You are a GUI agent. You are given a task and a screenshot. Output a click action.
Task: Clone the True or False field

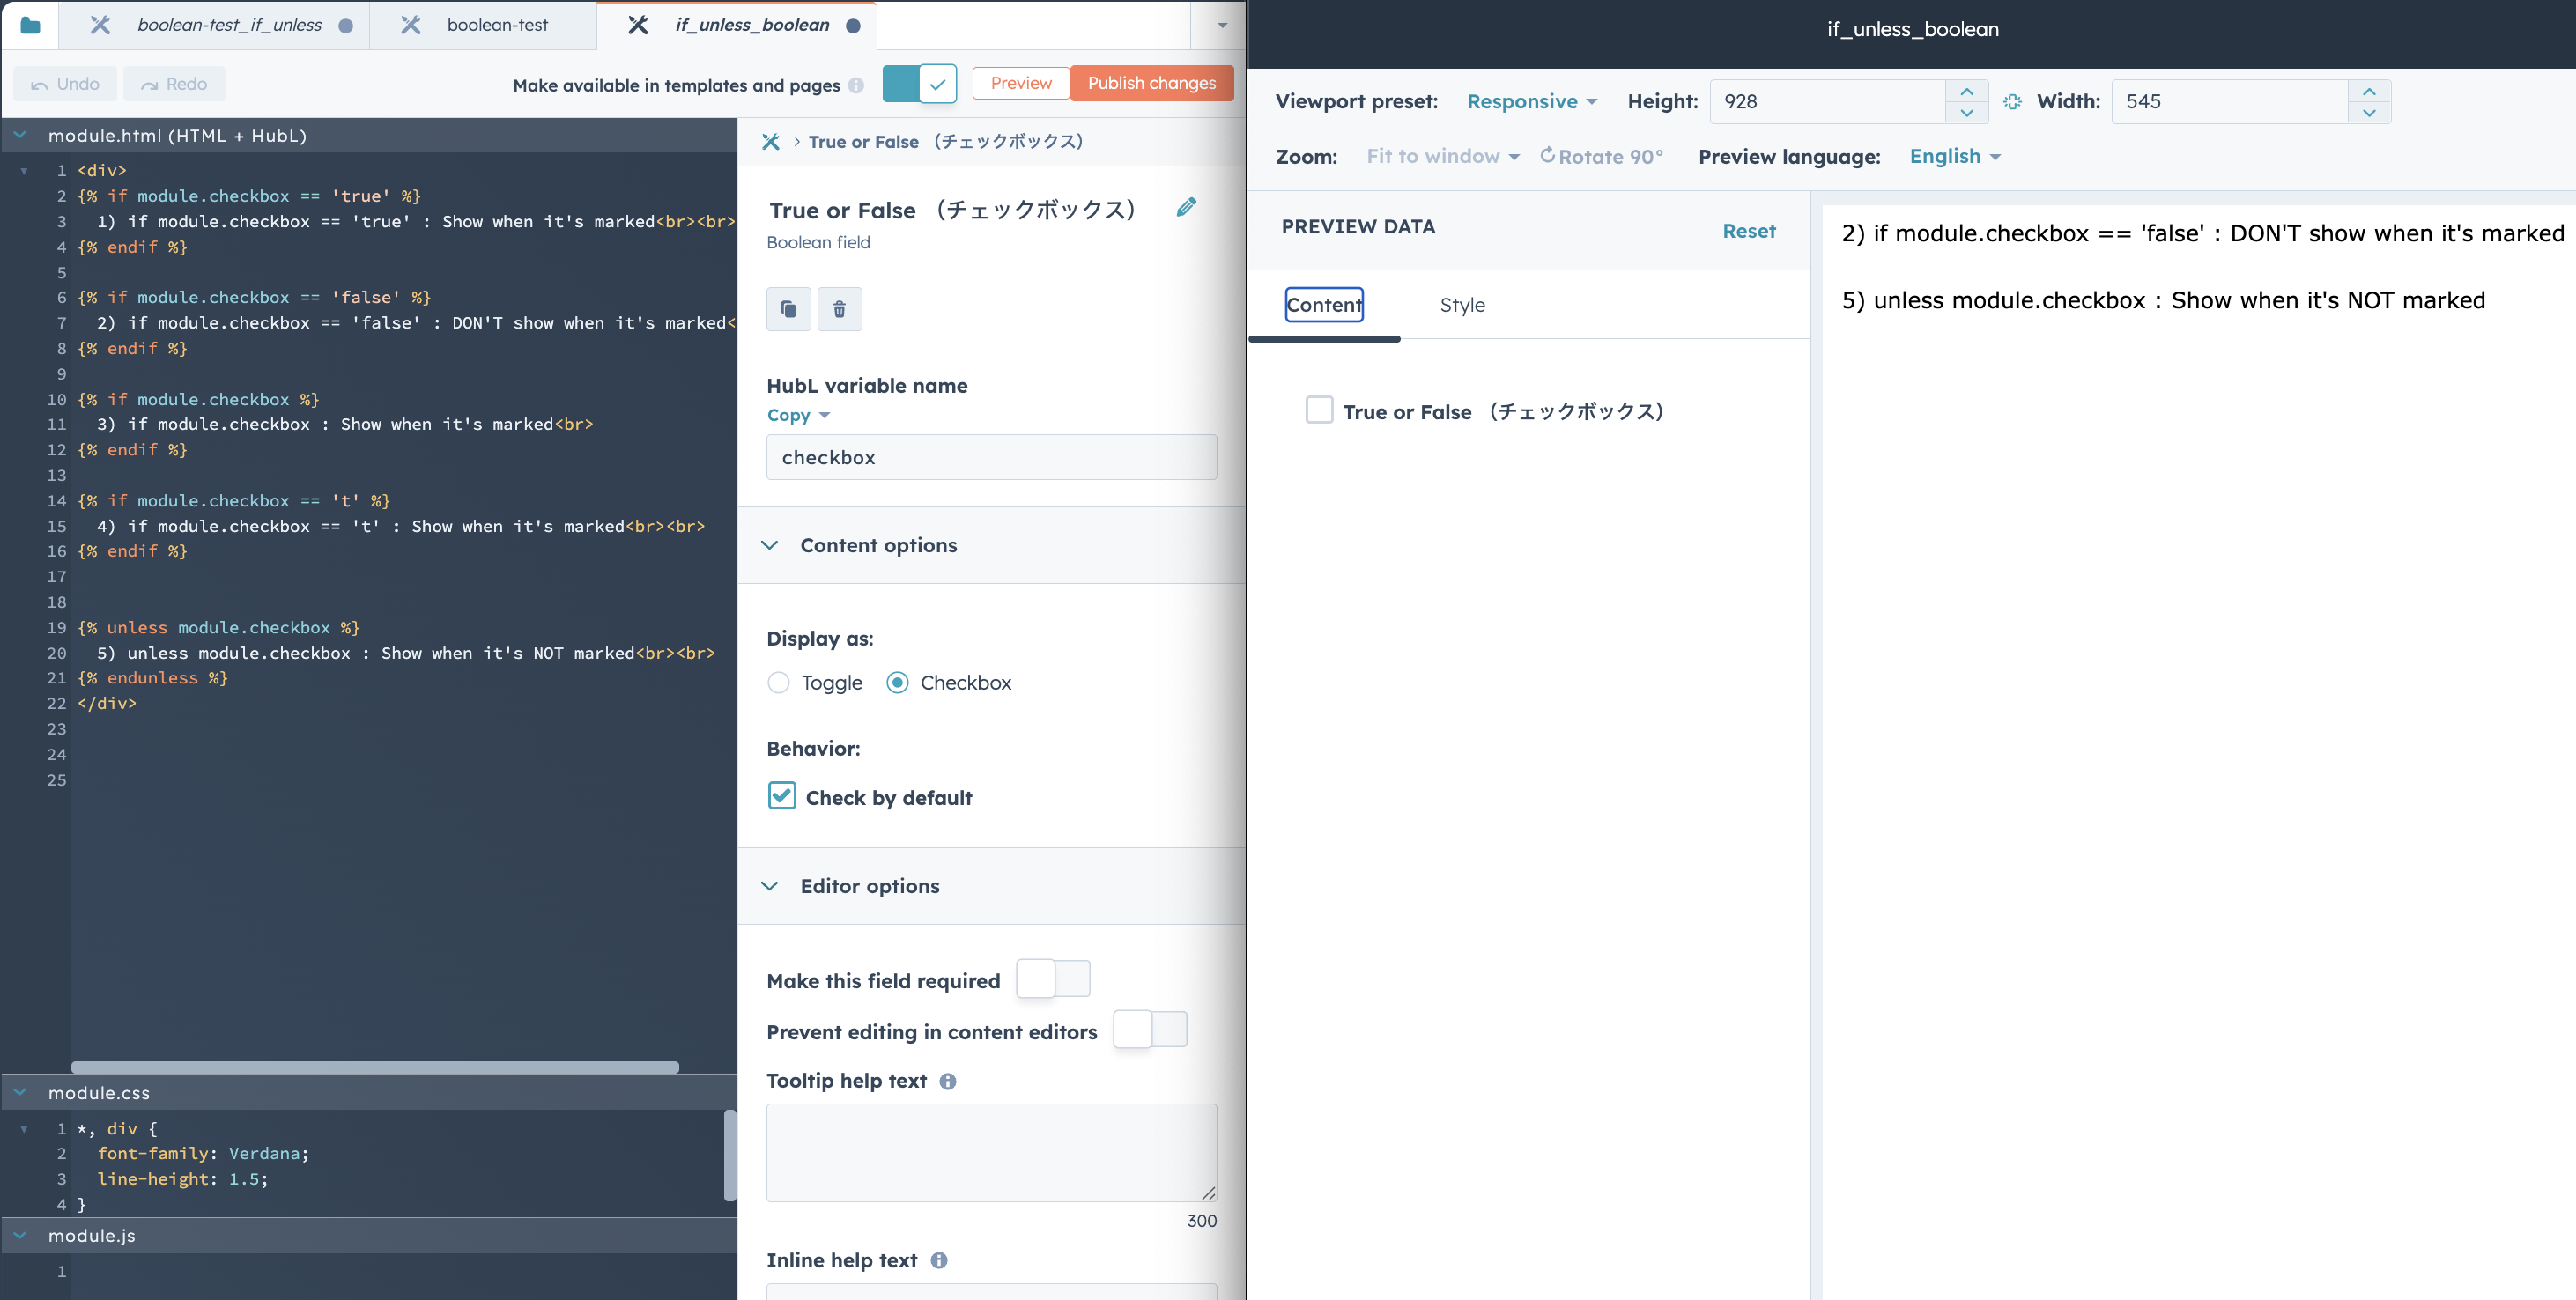789,309
